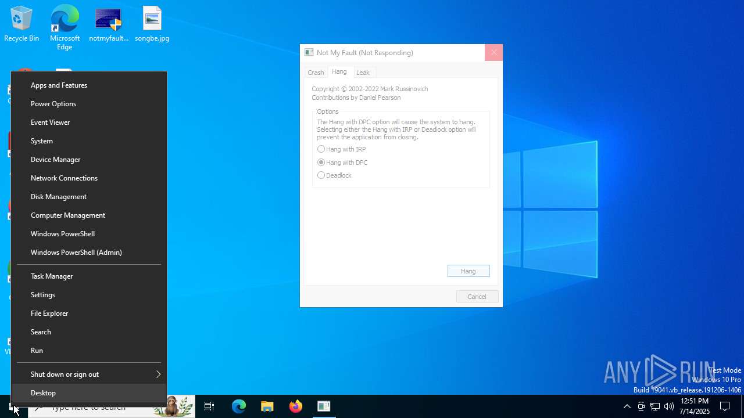Launch Windows PowerShell (non-admin)

click(89, 234)
